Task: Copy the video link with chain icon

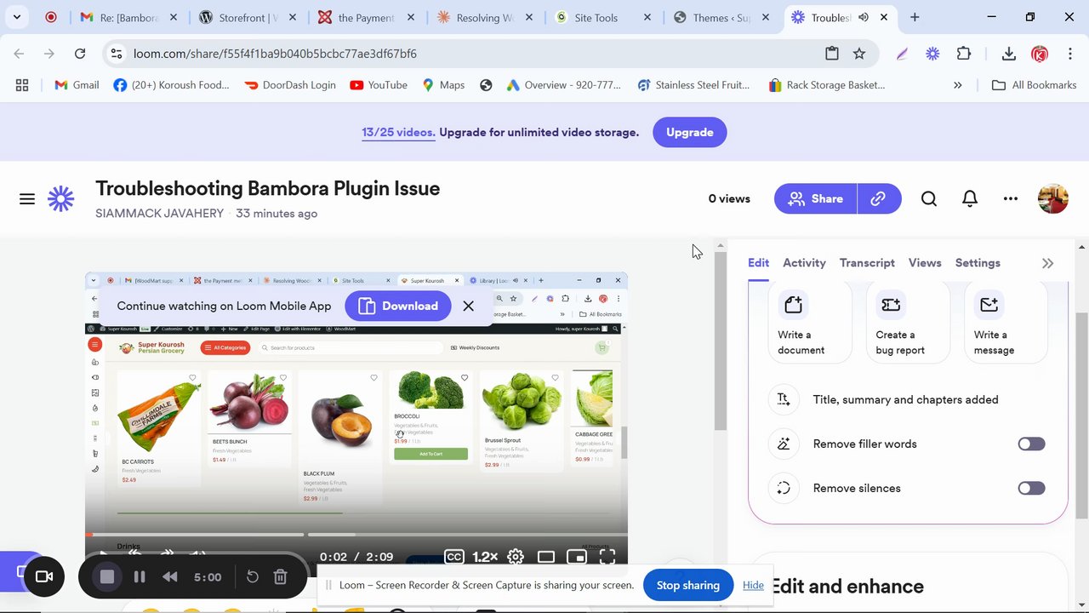Action: (879, 198)
